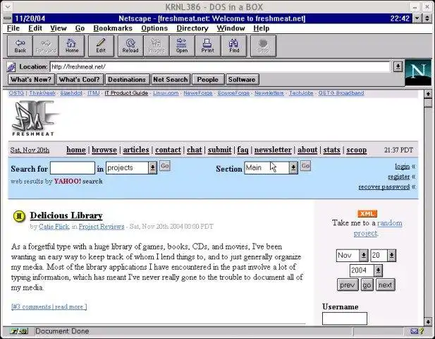
Task: Click the prev date button
Action: (x=348, y=285)
